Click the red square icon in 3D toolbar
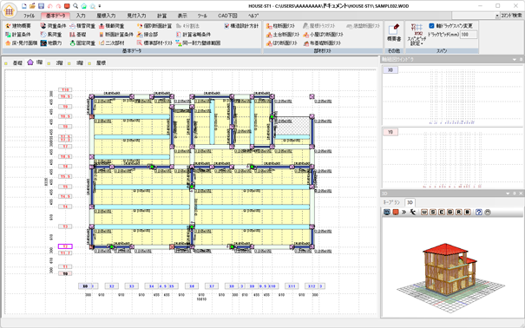525x328 pixels. pyautogui.click(x=396, y=213)
